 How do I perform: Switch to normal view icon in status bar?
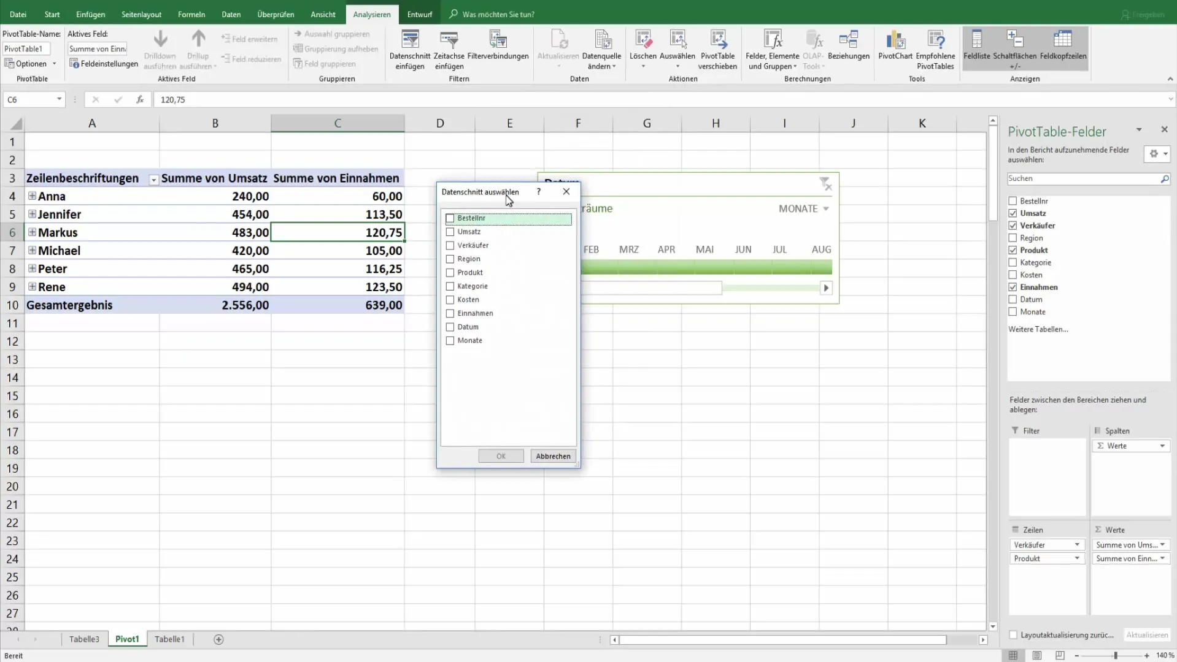click(1013, 655)
